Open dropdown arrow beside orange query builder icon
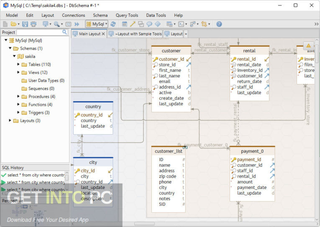 click(x=209, y=24)
